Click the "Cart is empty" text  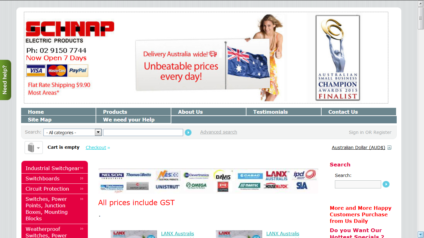(63, 147)
